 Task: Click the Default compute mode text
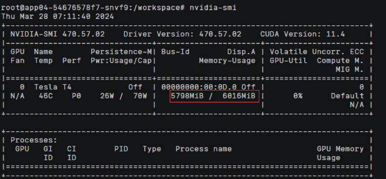[x=347, y=96]
